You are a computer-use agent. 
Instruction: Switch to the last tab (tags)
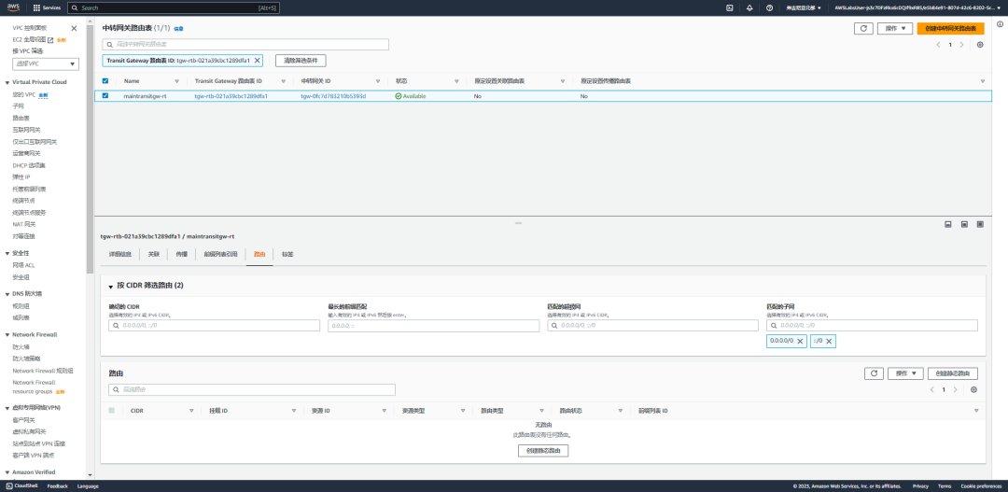[287, 255]
